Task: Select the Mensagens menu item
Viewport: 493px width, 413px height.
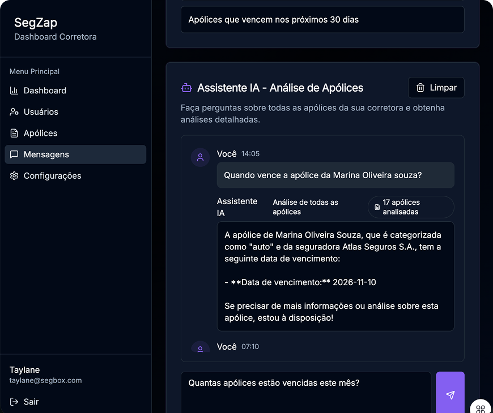Action: coord(75,154)
